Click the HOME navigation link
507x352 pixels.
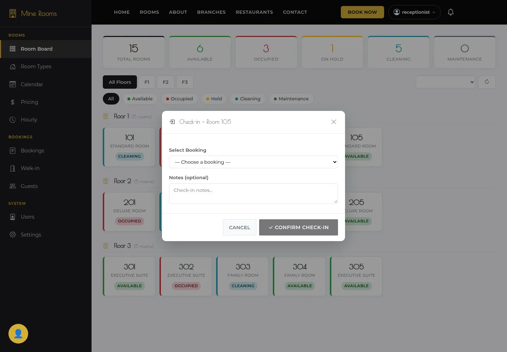tap(122, 12)
